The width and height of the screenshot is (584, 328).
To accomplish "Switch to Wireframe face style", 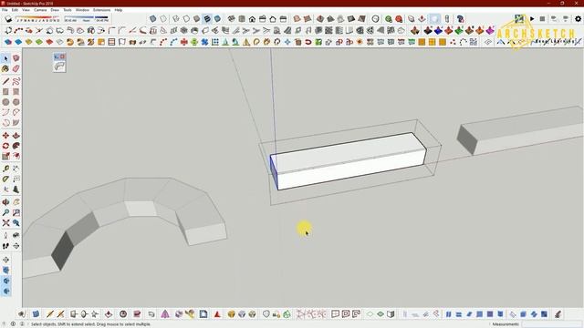I will coord(176,19).
